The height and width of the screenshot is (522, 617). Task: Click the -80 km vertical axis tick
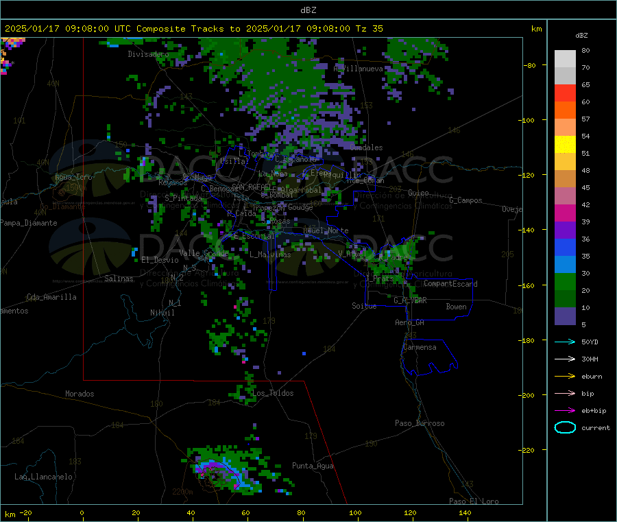530,65
